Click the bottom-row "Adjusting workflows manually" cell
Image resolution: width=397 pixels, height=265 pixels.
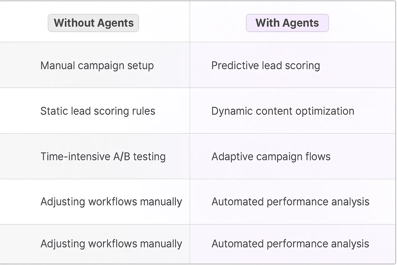point(111,244)
